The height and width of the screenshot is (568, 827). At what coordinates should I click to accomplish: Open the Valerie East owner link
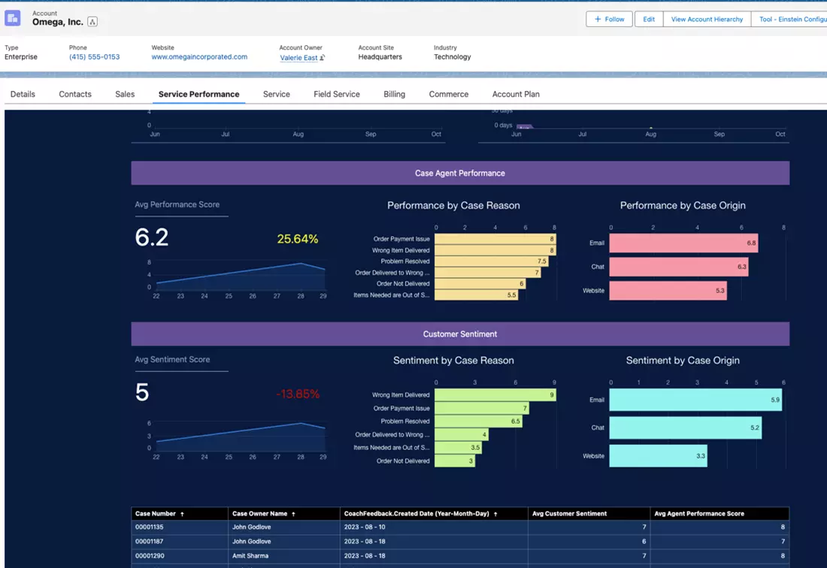tap(298, 57)
